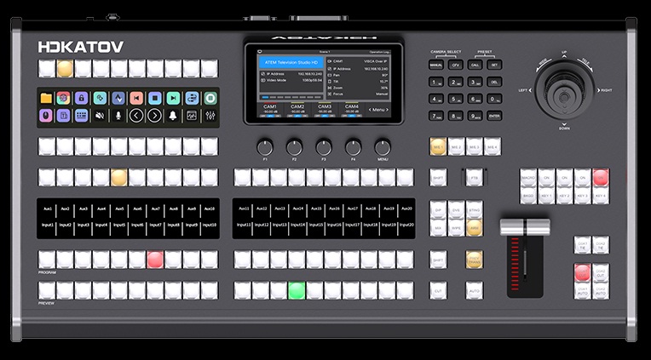651x360 pixels.
Task: Toggle the lit red ON key above KEY 4
Action: 601,176
